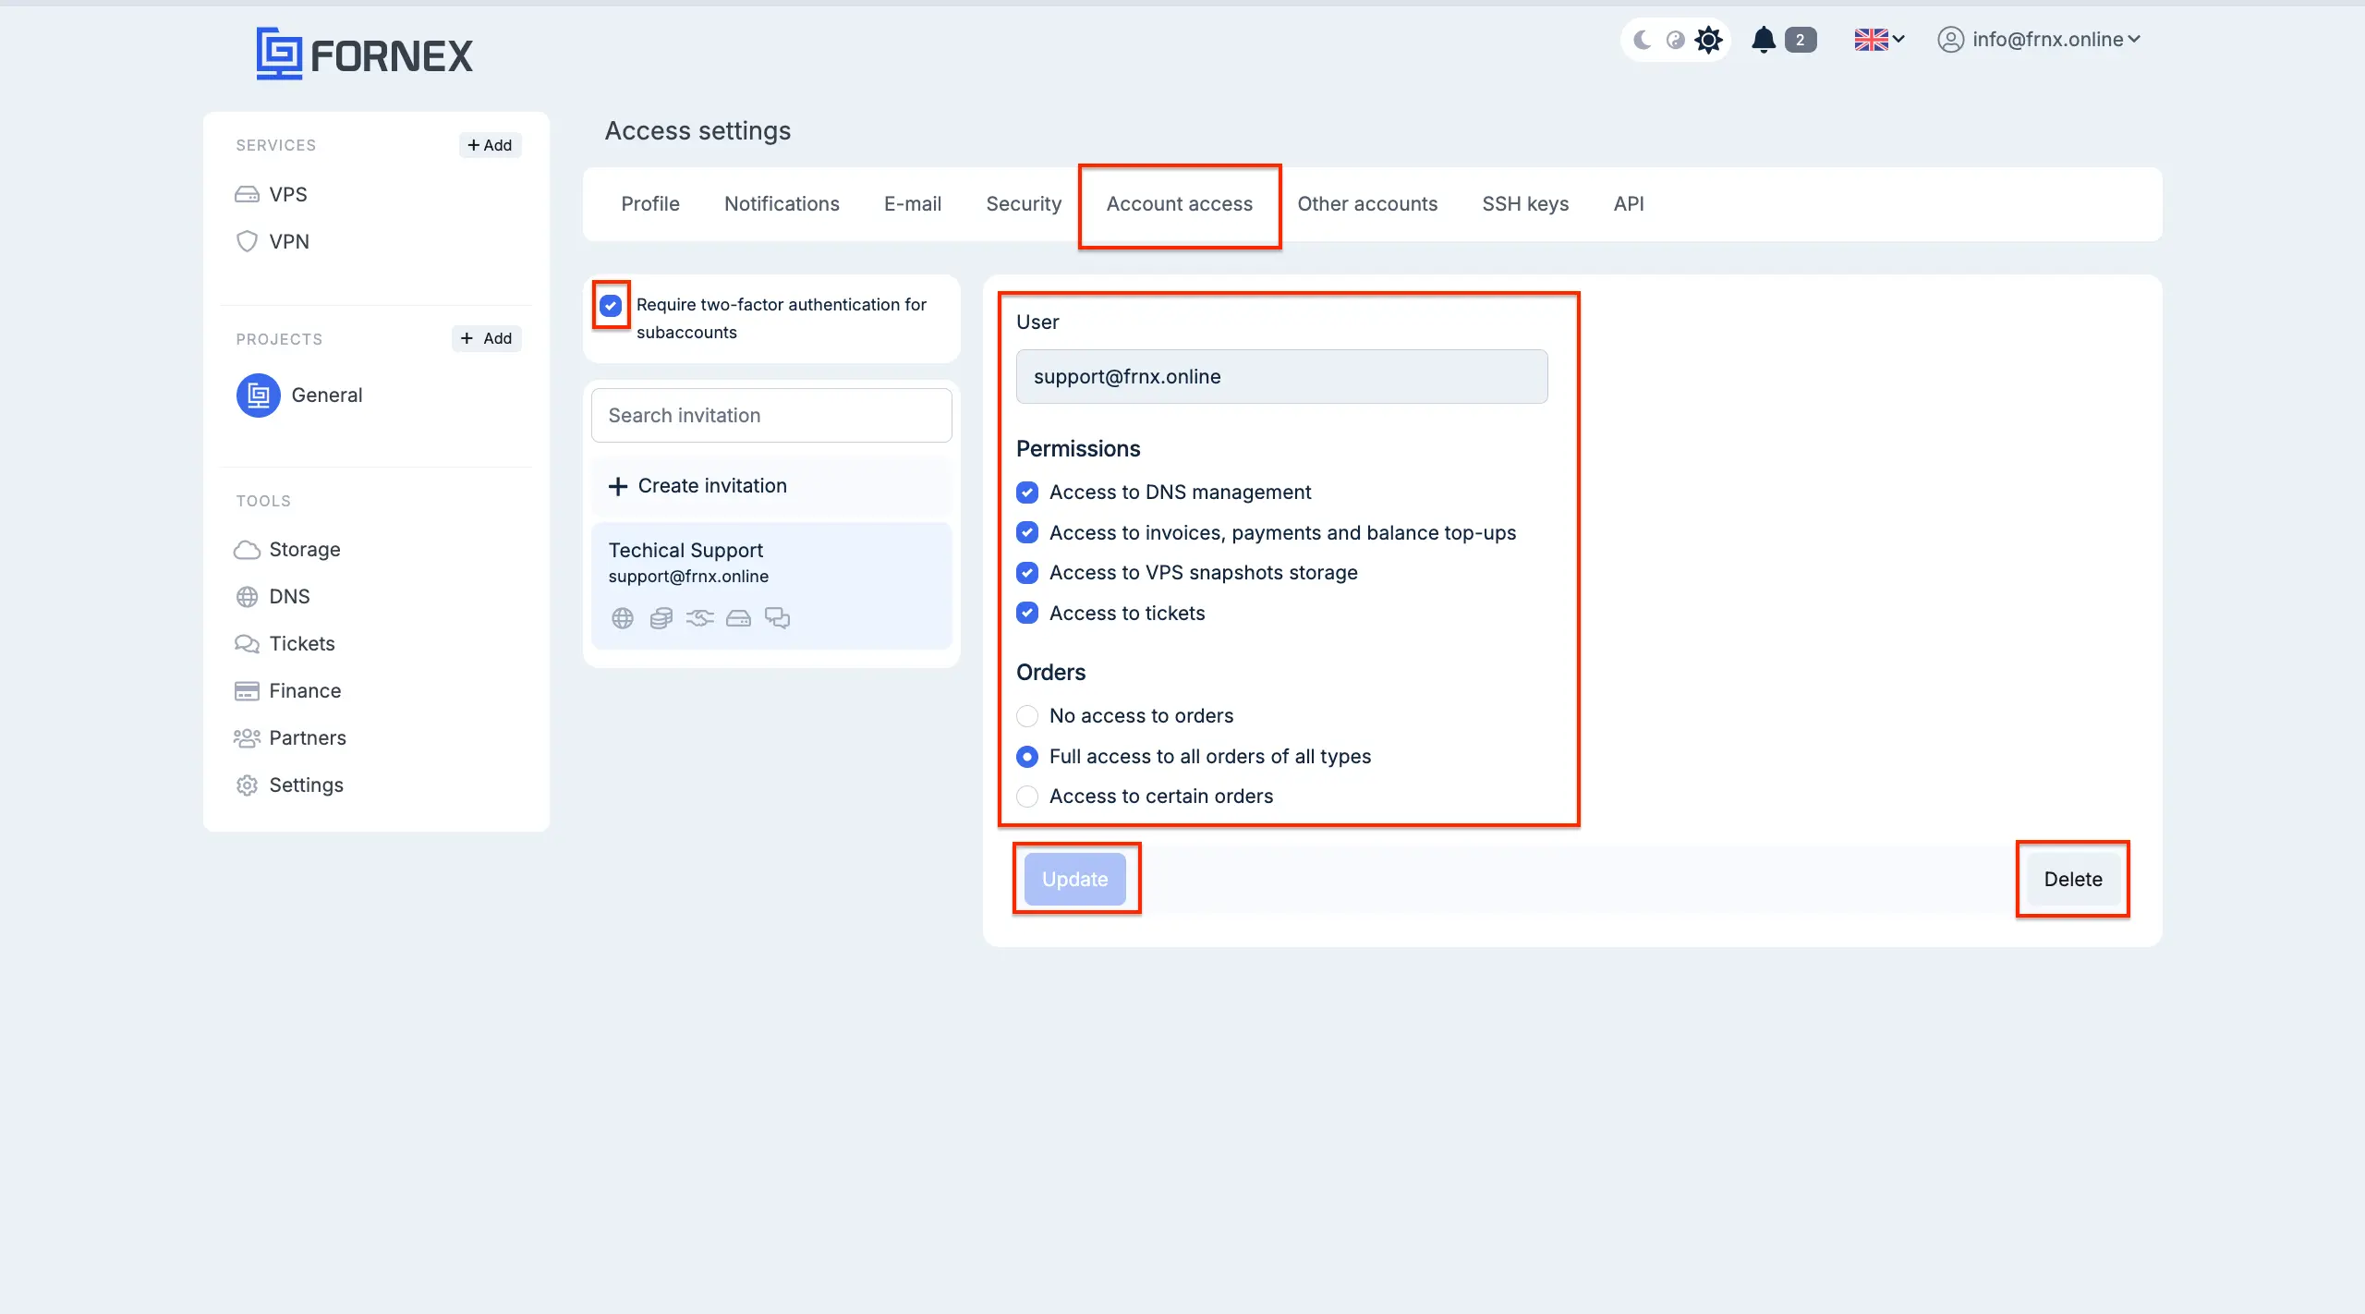Uncheck Access to invoices, payments and top-ups
The width and height of the screenshot is (2365, 1314).
(1027, 533)
